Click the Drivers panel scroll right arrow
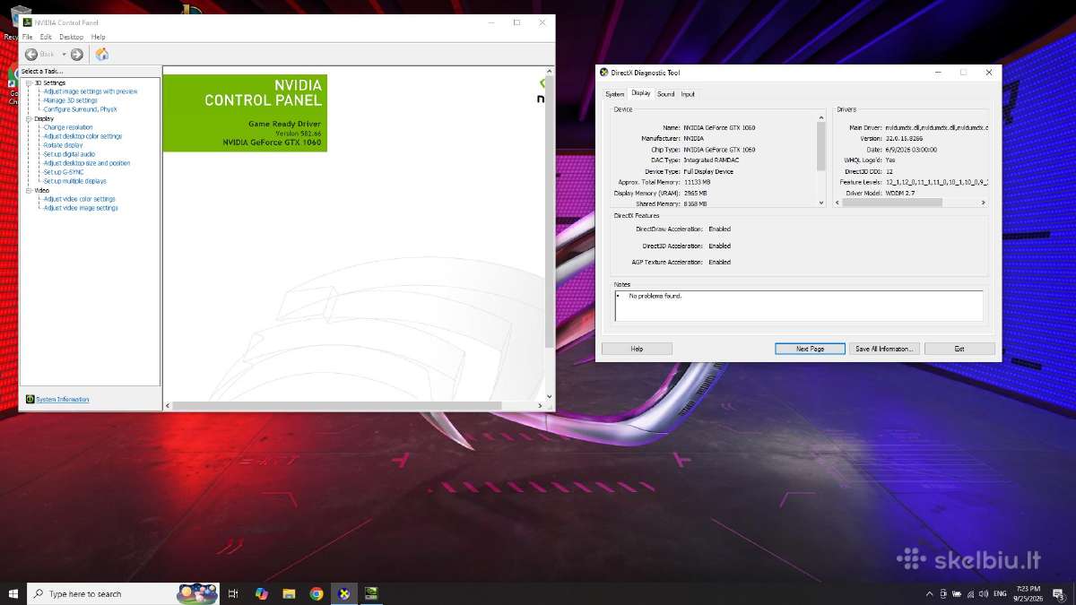Image resolution: width=1076 pixels, height=605 pixels. [x=985, y=203]
